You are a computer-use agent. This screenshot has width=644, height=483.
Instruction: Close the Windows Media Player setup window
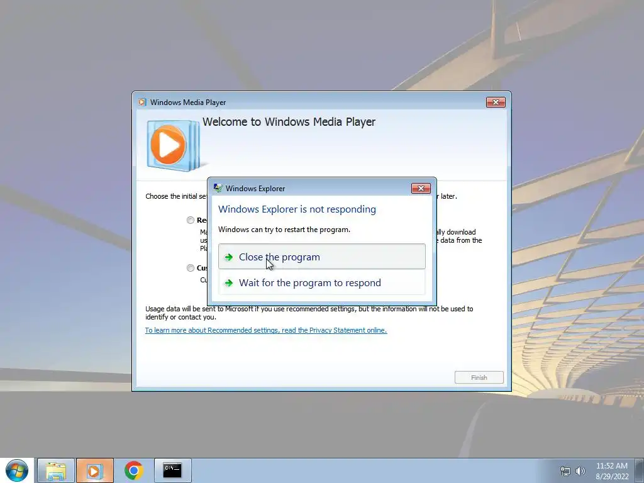[x=496, y=103]
